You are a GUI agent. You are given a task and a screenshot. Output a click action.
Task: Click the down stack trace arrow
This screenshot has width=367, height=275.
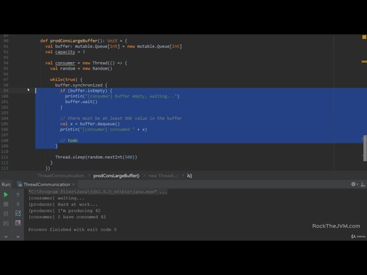tap(18, 204)
